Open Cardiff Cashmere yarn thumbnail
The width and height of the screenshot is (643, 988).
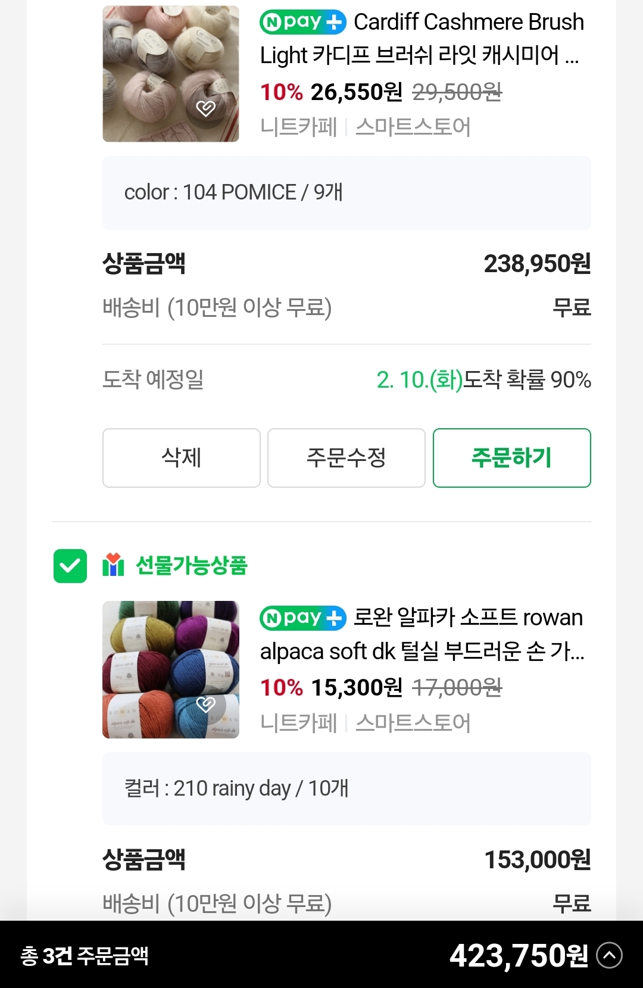pyautogui.click(x=171, y=74)
